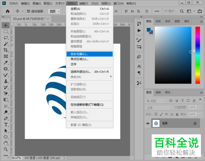Open the 文件(F) menu
The image size is (205, 161).
[x=14, y=4]
